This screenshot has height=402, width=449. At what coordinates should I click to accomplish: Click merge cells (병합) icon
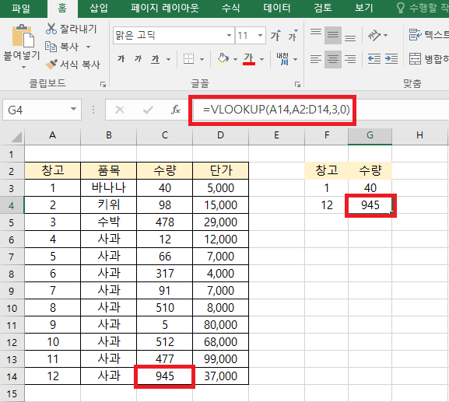tap(415, 59)
